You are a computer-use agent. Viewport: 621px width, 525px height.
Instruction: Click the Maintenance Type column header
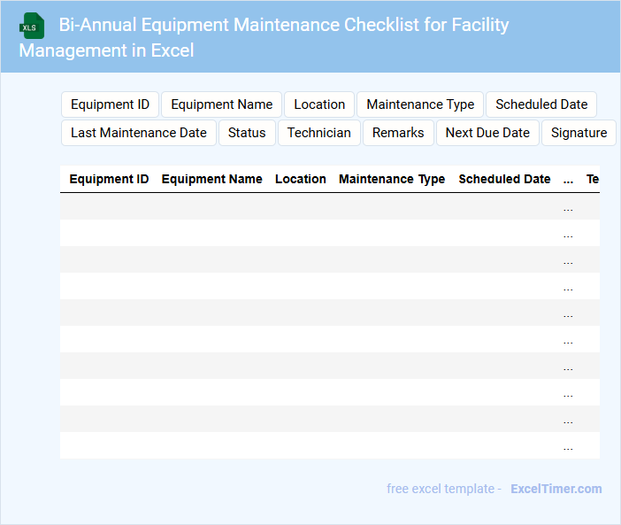point(392,179)
